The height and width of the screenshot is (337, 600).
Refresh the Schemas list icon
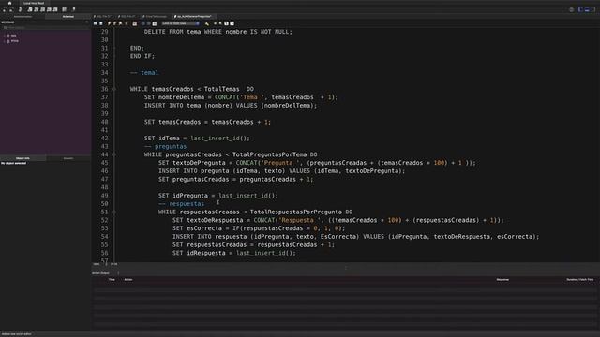tap(86, 22)
